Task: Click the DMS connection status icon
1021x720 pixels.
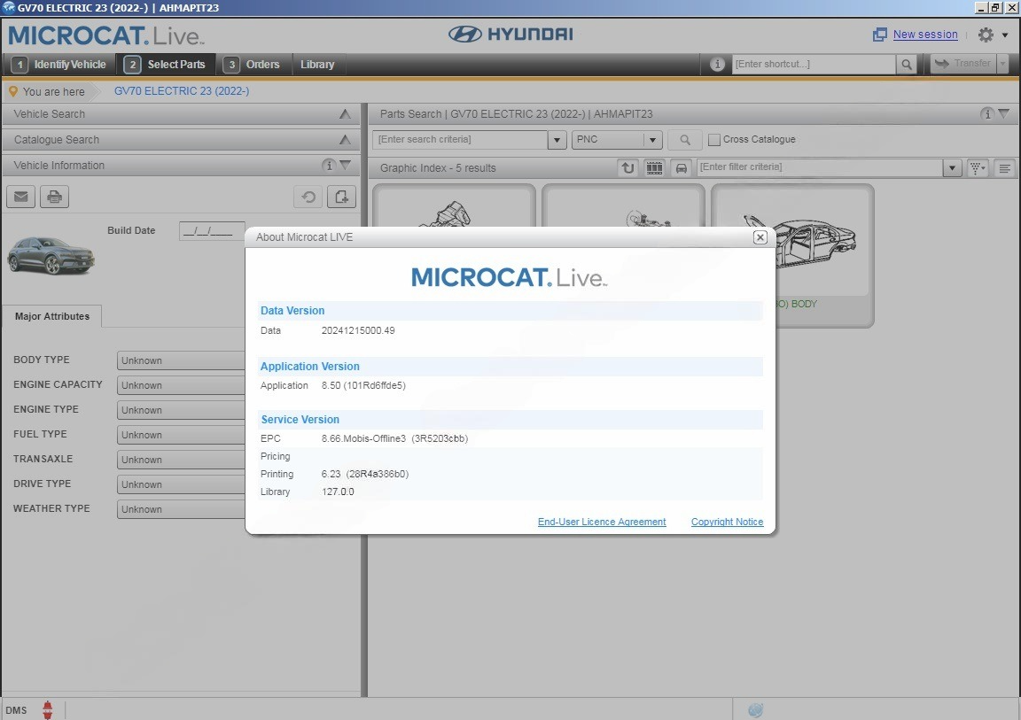Action: (48, 709)
